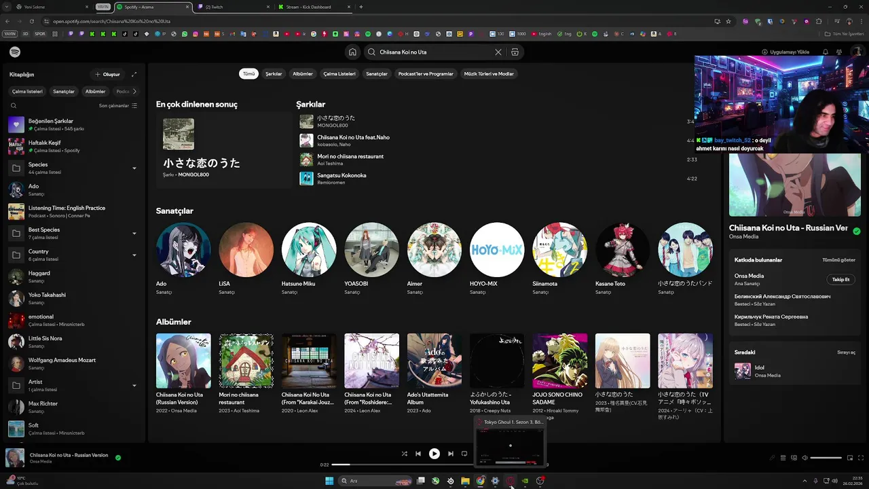Expand the Artist folder arrow
This screenshot has width=869, height=489.
pos(134,386)
